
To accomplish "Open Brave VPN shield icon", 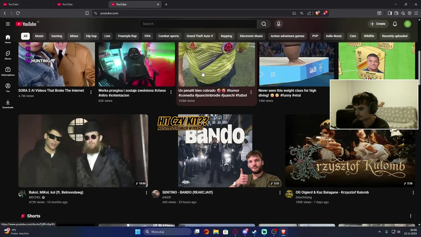I will click(409, 13).
